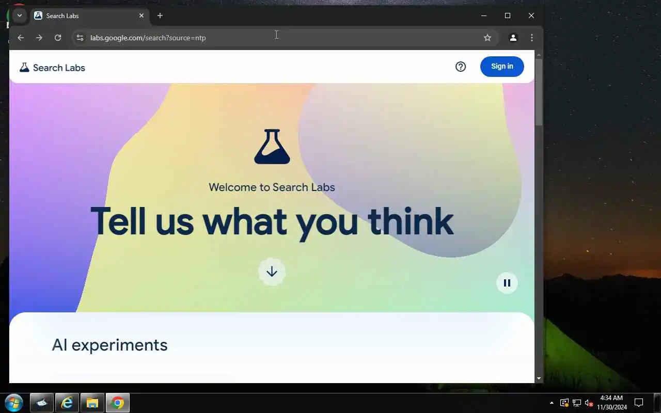Open the help question mark icon

tap(461, 67)
